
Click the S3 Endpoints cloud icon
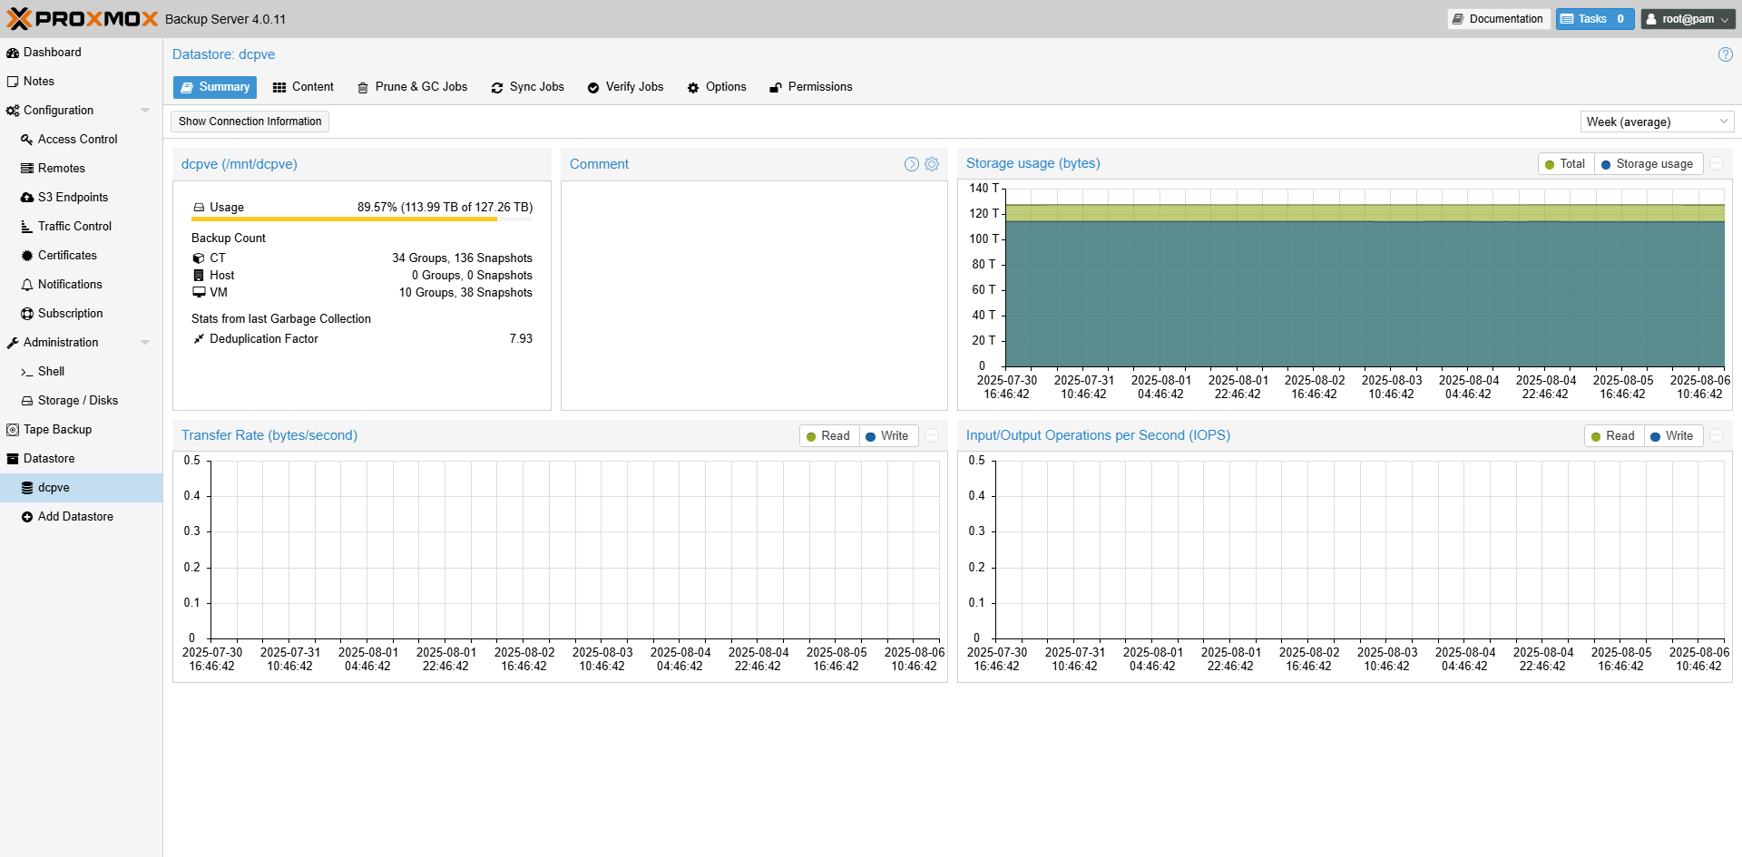(27, 198)
